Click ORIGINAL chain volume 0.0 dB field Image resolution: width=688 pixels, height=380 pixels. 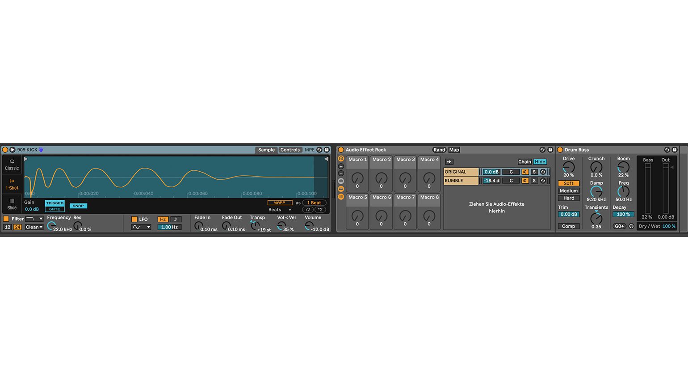coord(491,172)
